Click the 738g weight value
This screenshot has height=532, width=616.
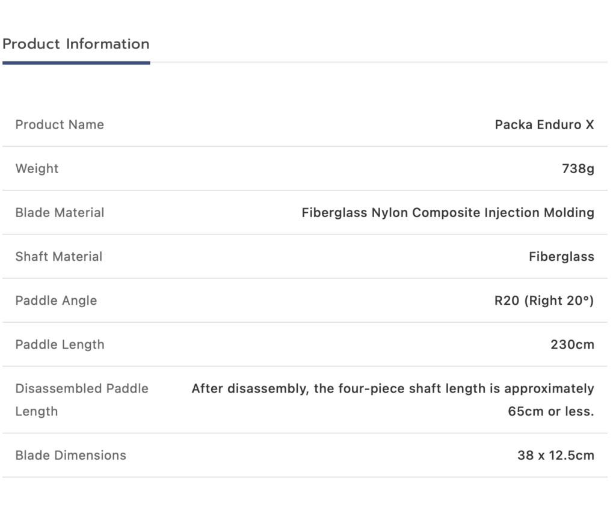click(577, 168)
